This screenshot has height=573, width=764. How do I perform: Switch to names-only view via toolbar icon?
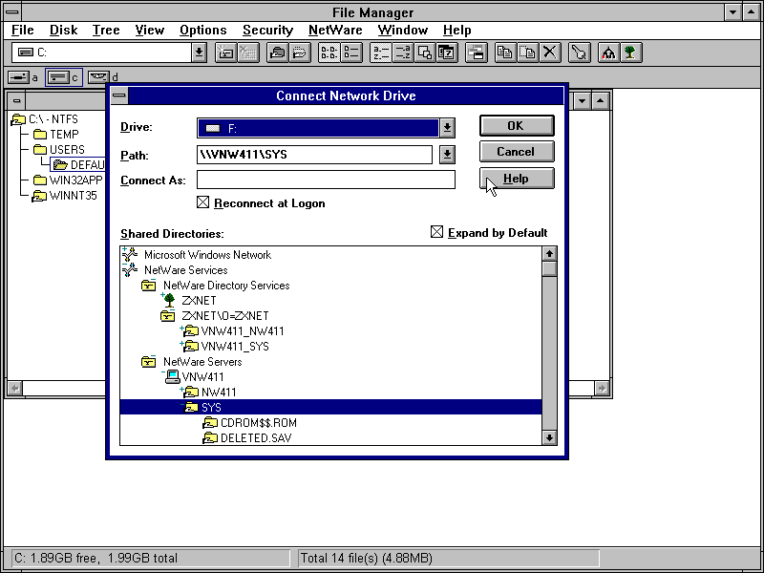(x=329, y=53)
